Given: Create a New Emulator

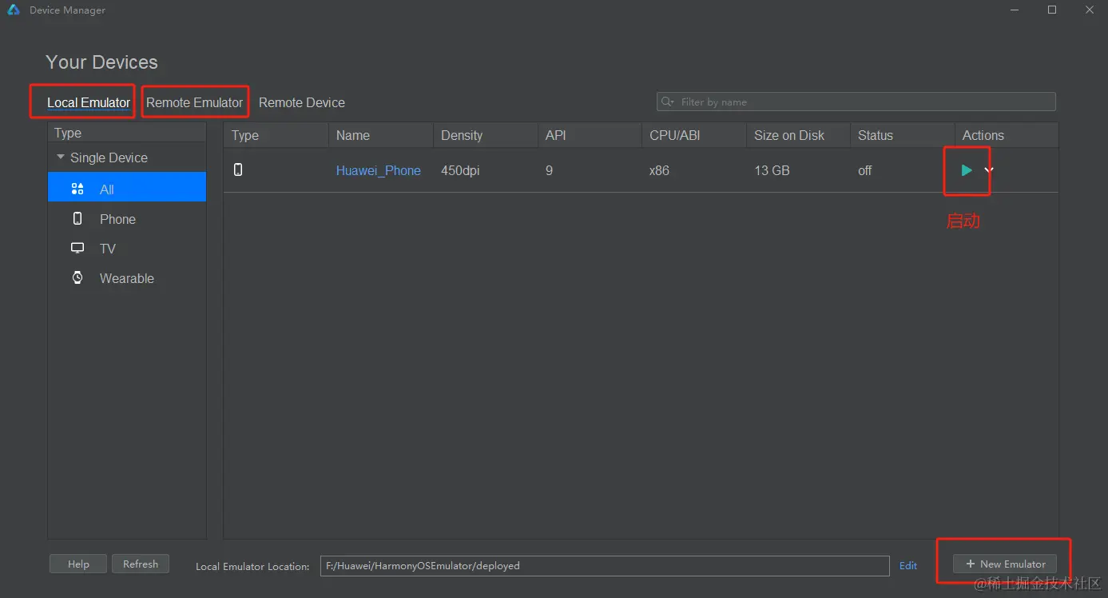Looking at the screenshot, I should coord(1005,564).
